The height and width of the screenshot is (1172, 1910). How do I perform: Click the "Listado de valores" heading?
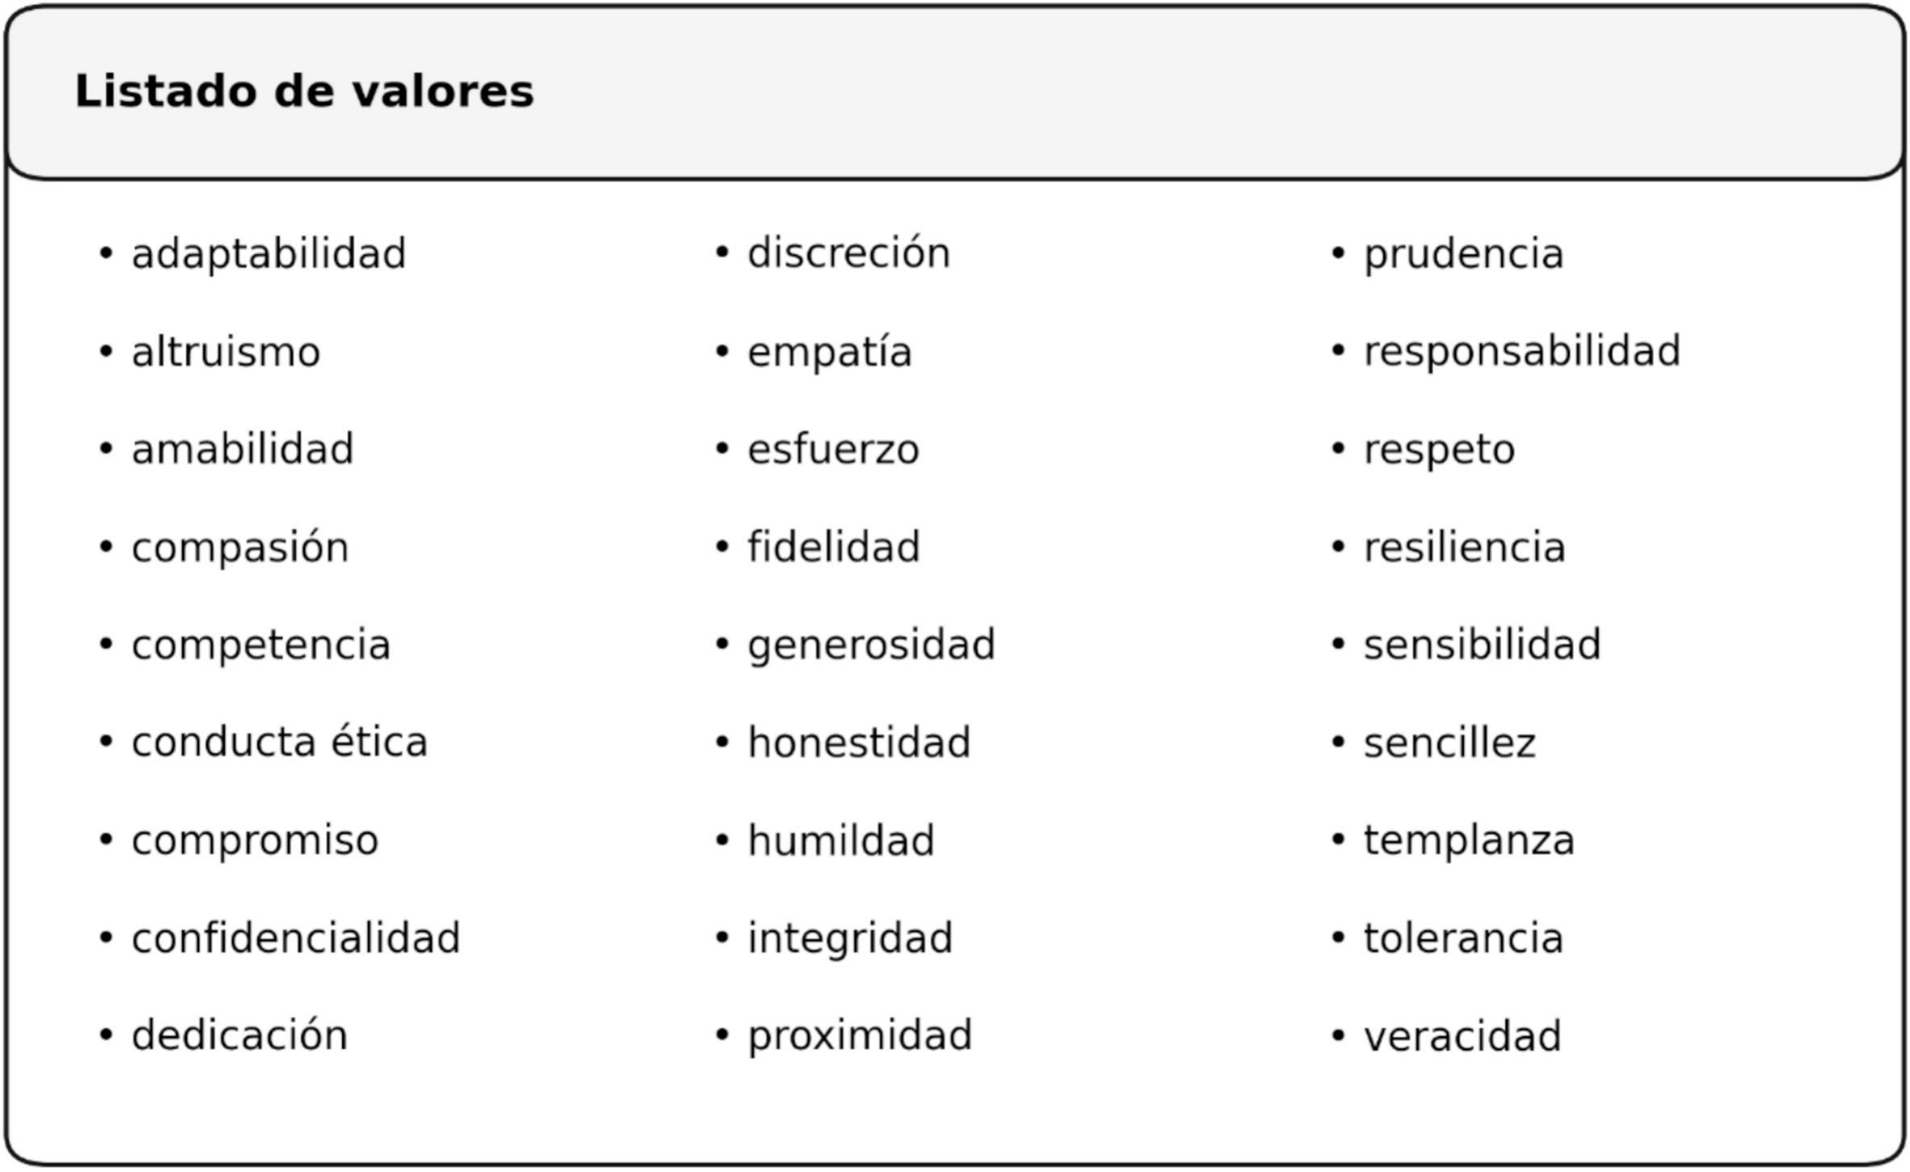click(304, 91)
